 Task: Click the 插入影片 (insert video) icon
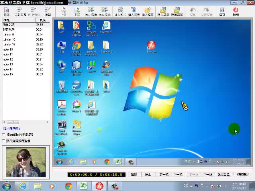120,12
